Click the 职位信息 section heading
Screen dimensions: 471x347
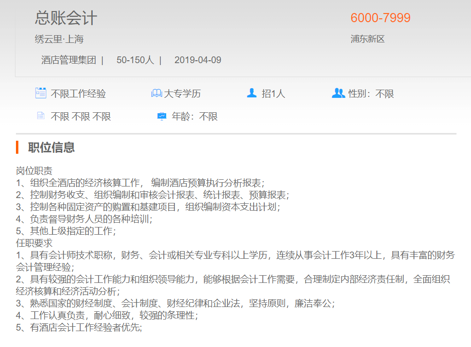51,147
